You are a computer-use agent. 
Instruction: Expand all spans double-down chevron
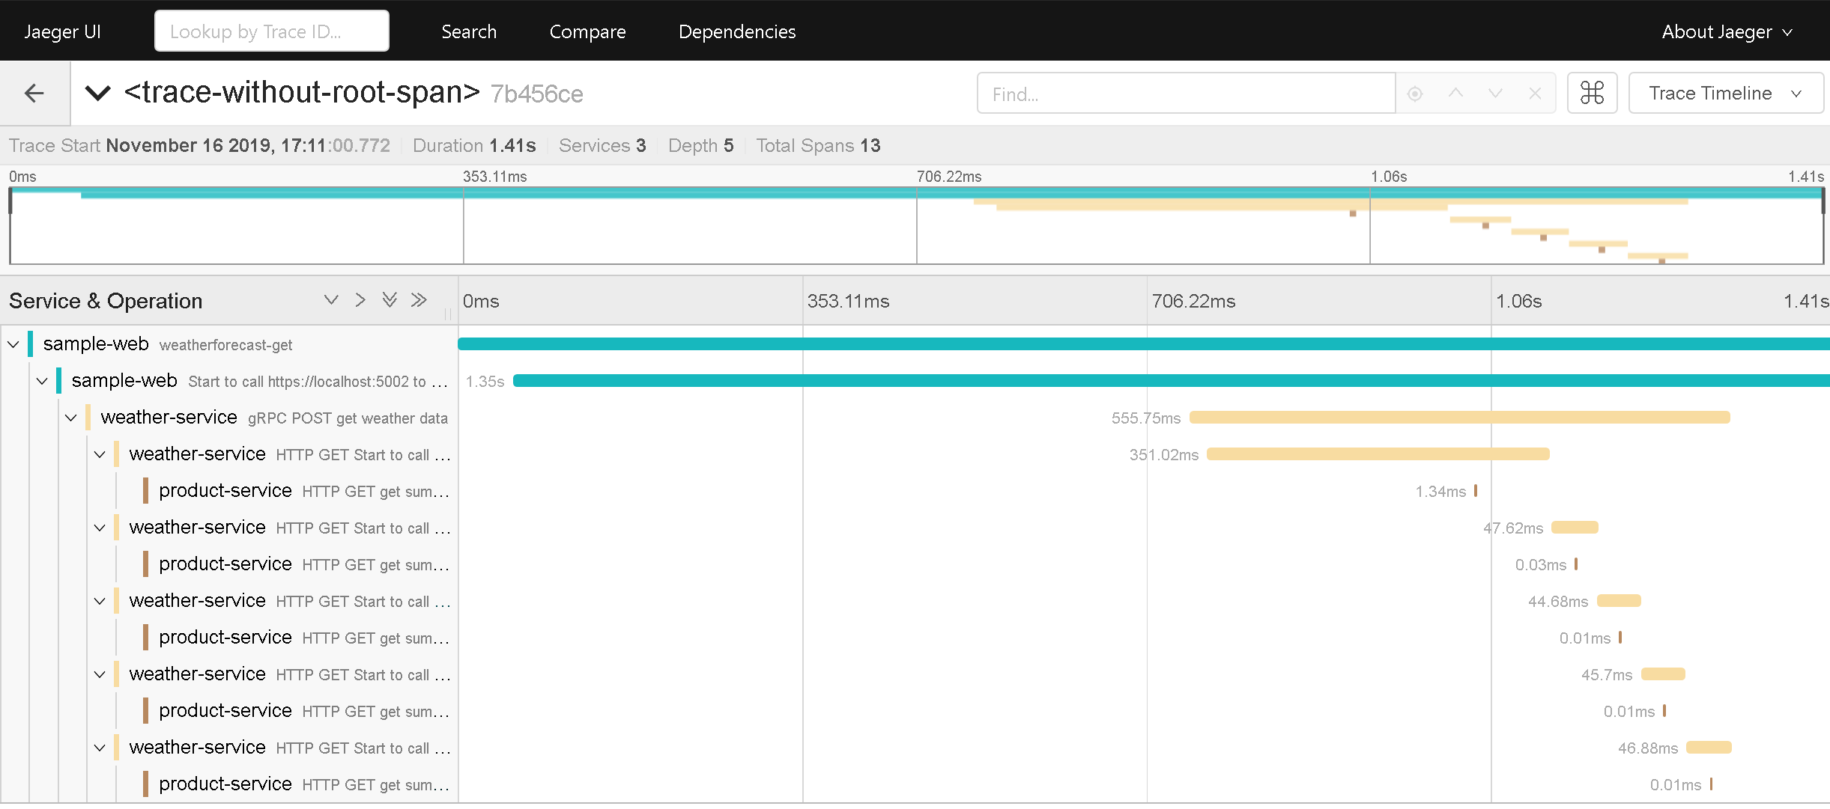390,300
